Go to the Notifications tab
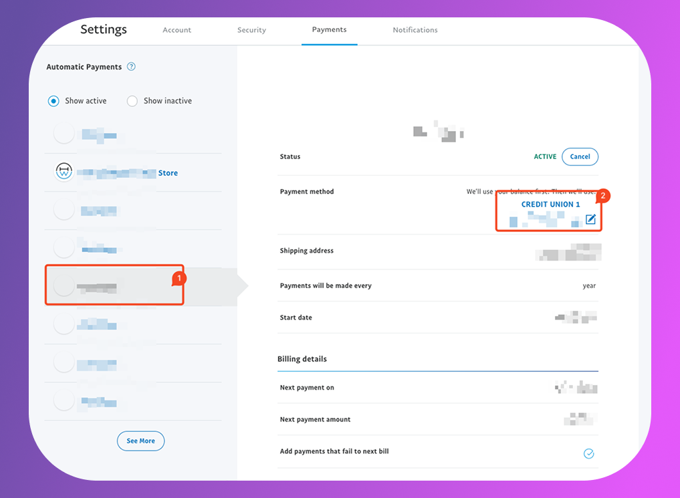 [415, 30]
